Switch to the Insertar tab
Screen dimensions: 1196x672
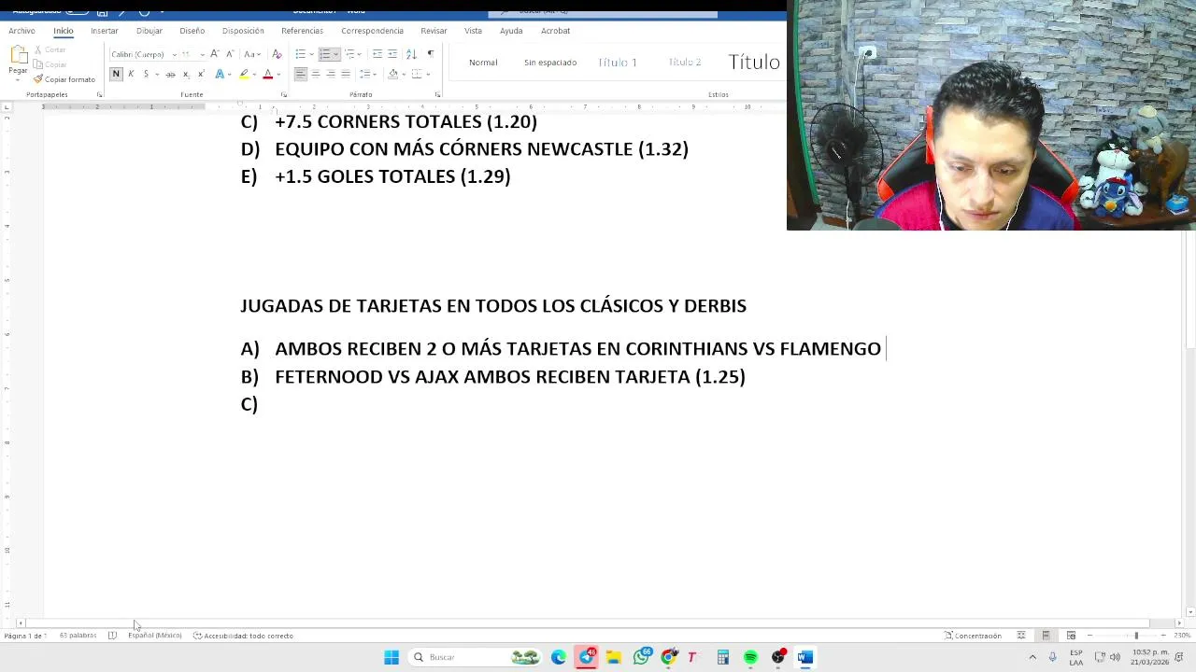click(x=104, y=31)
